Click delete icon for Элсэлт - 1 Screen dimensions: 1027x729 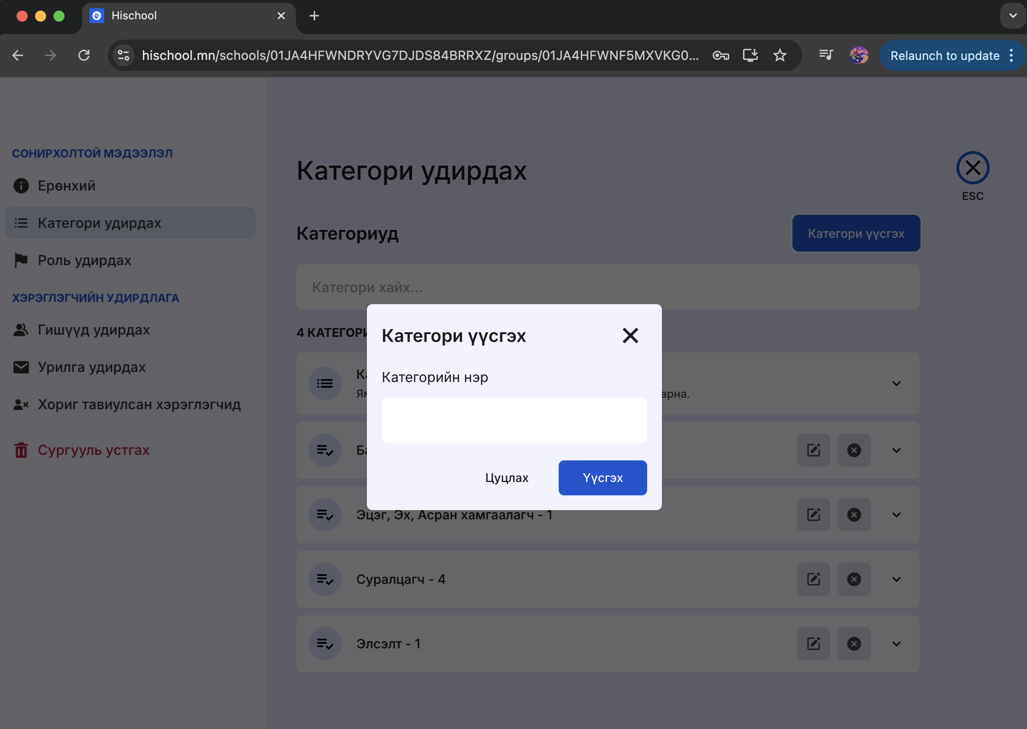click(x=854, y=644)
